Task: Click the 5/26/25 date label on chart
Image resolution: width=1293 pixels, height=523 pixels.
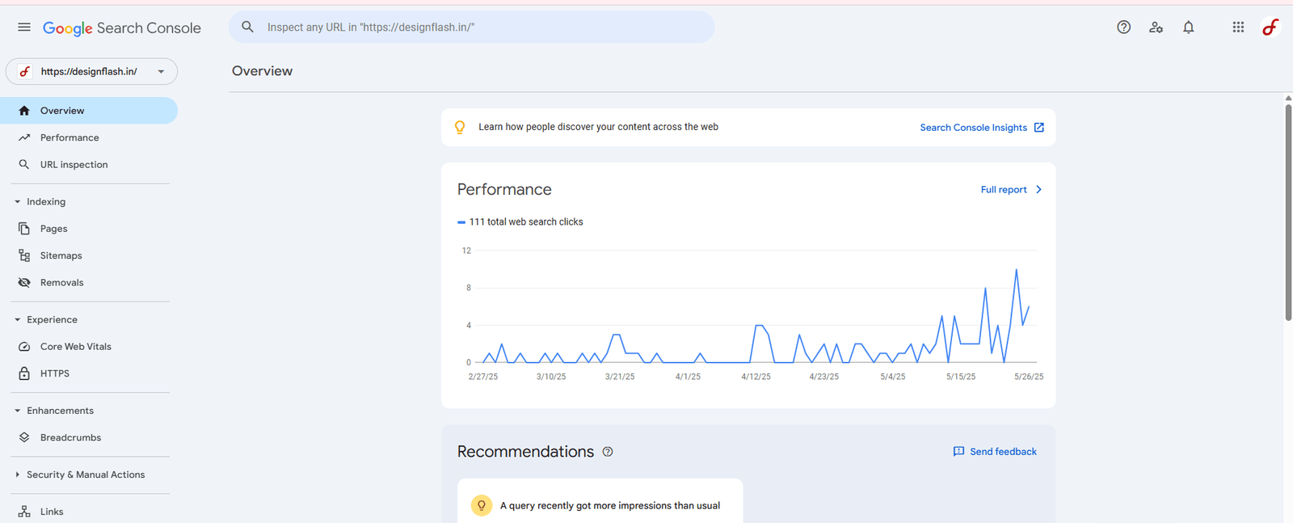Action: tap(1029, 377)
